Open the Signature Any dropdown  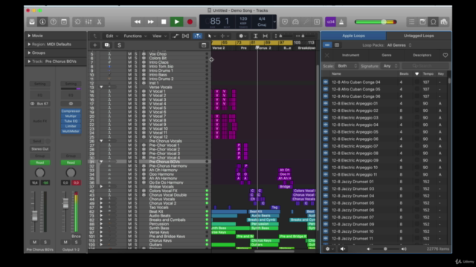click(390, 66)
